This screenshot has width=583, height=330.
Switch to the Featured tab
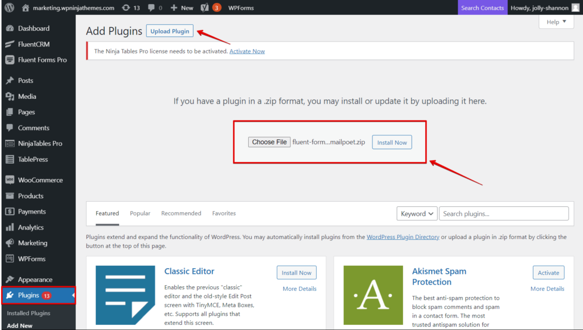(x=107, y=213)
